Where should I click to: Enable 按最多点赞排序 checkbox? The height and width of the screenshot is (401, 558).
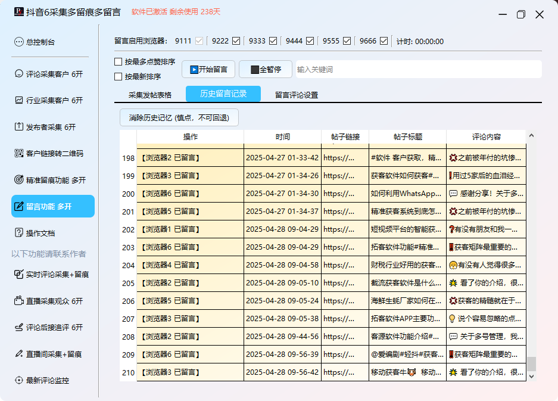(x=118, y=62)
